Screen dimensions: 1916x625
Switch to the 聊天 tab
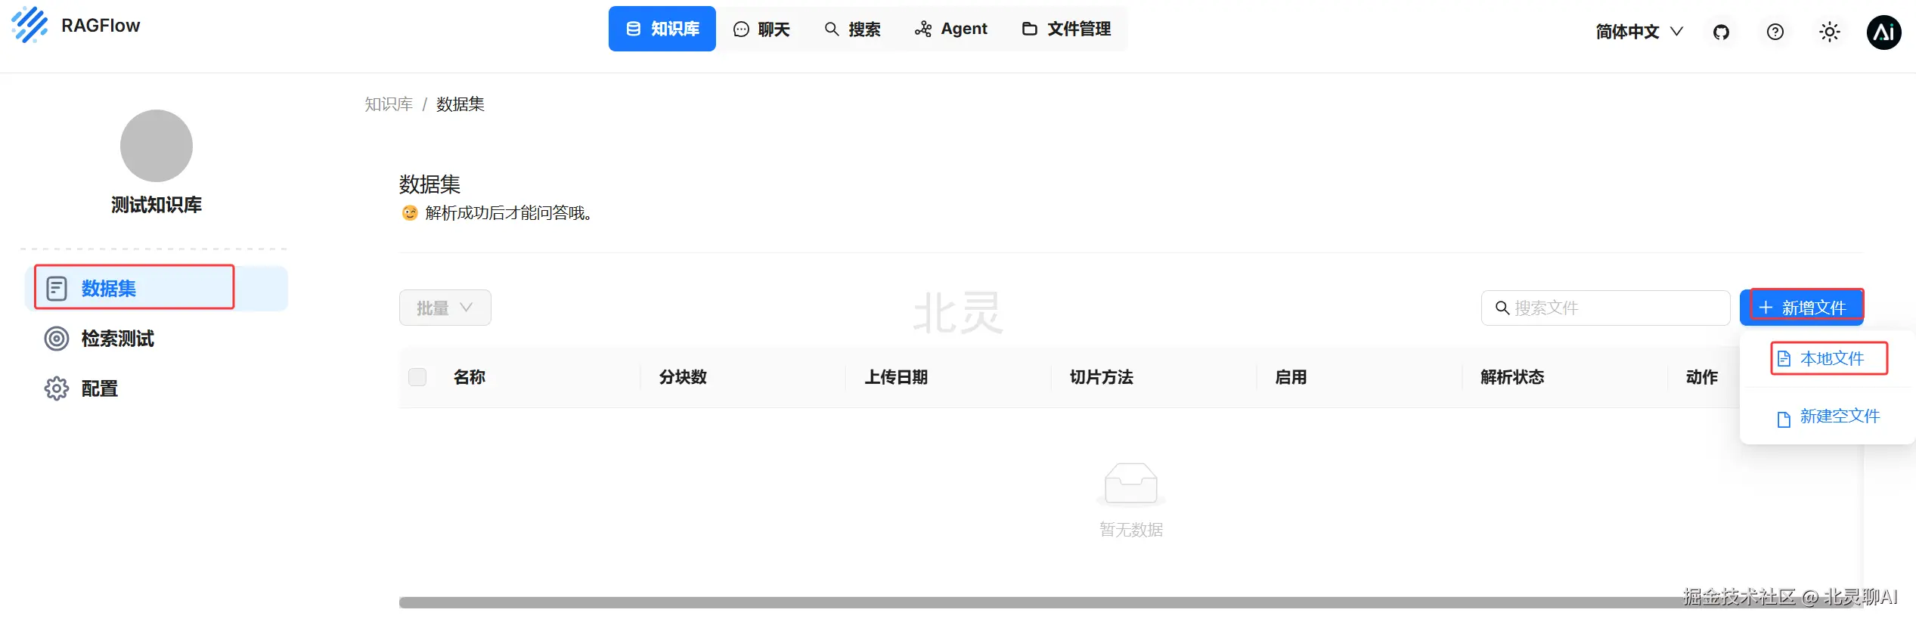pos(761,29)
